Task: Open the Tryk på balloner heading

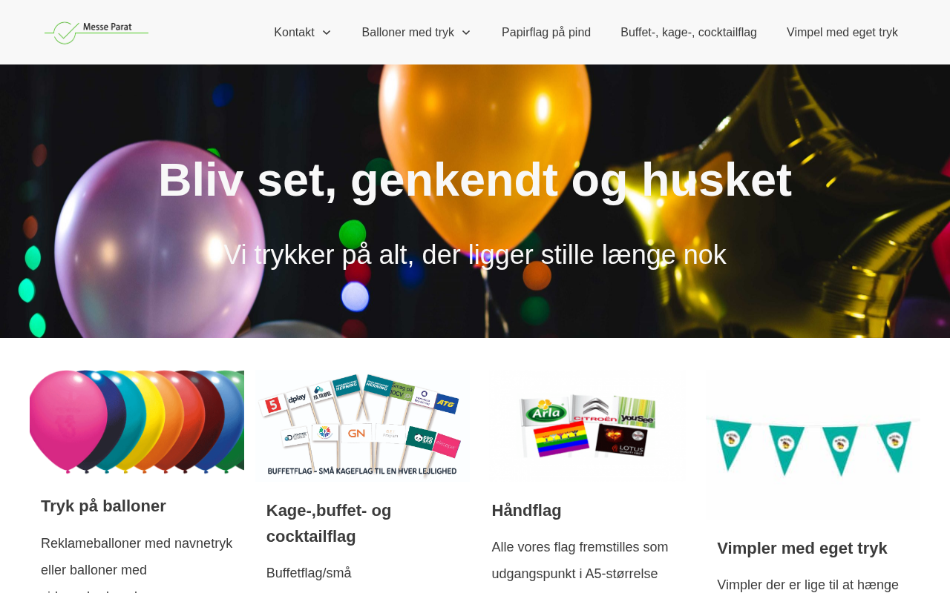Action: [103, 506]
